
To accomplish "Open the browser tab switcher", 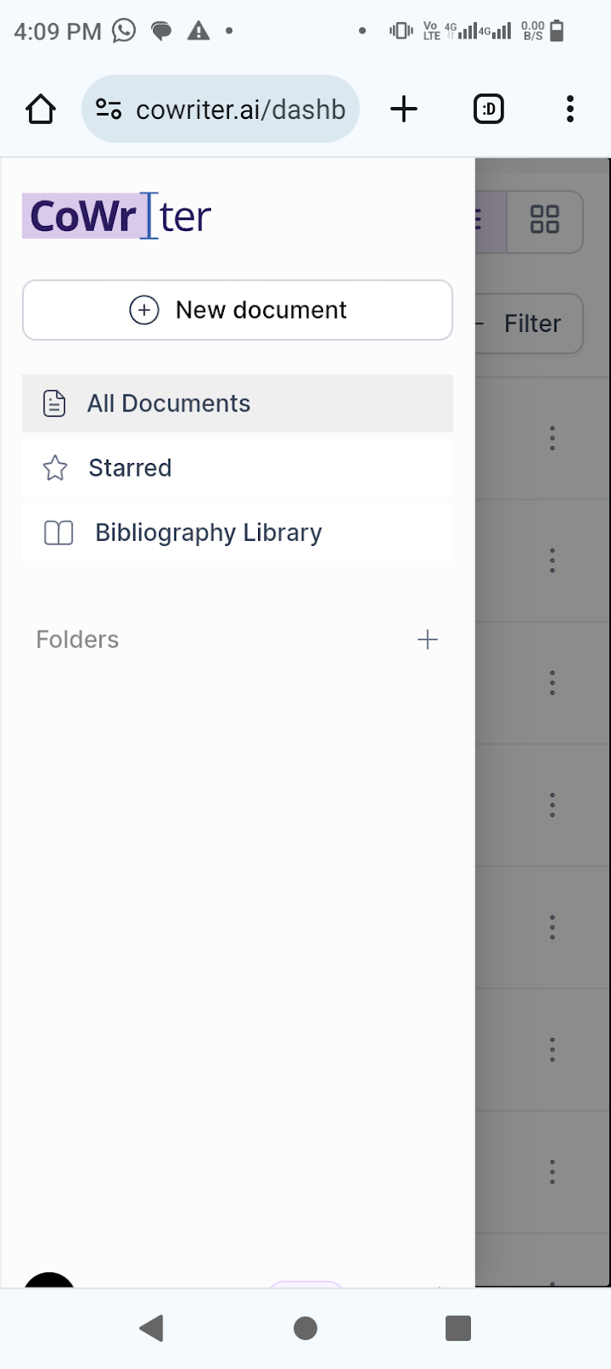I will (x=489, y=109).
